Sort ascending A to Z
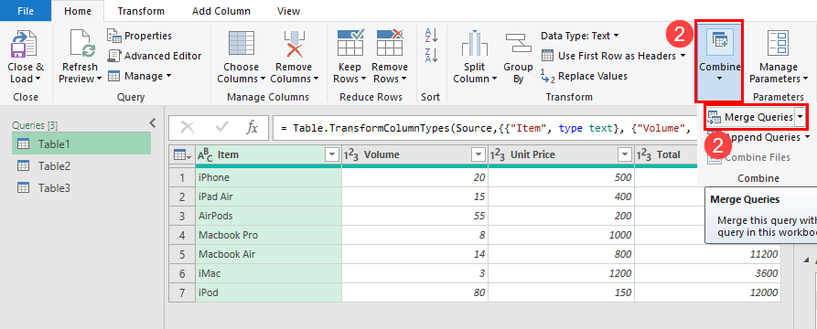 click(432, 36)
